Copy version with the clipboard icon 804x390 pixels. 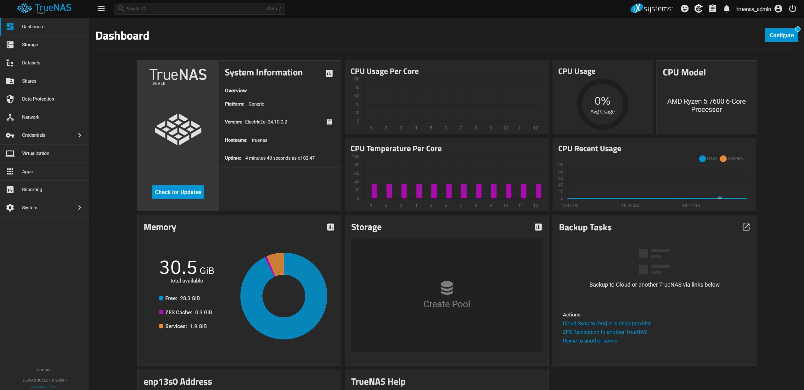[329, 122]
